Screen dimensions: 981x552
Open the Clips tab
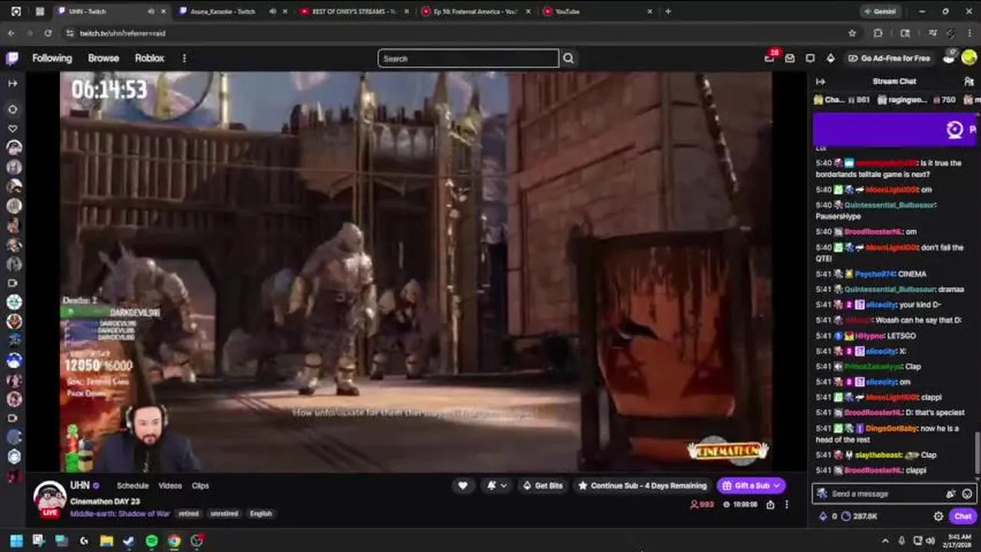pyautogui.click(x=200, y=485)
